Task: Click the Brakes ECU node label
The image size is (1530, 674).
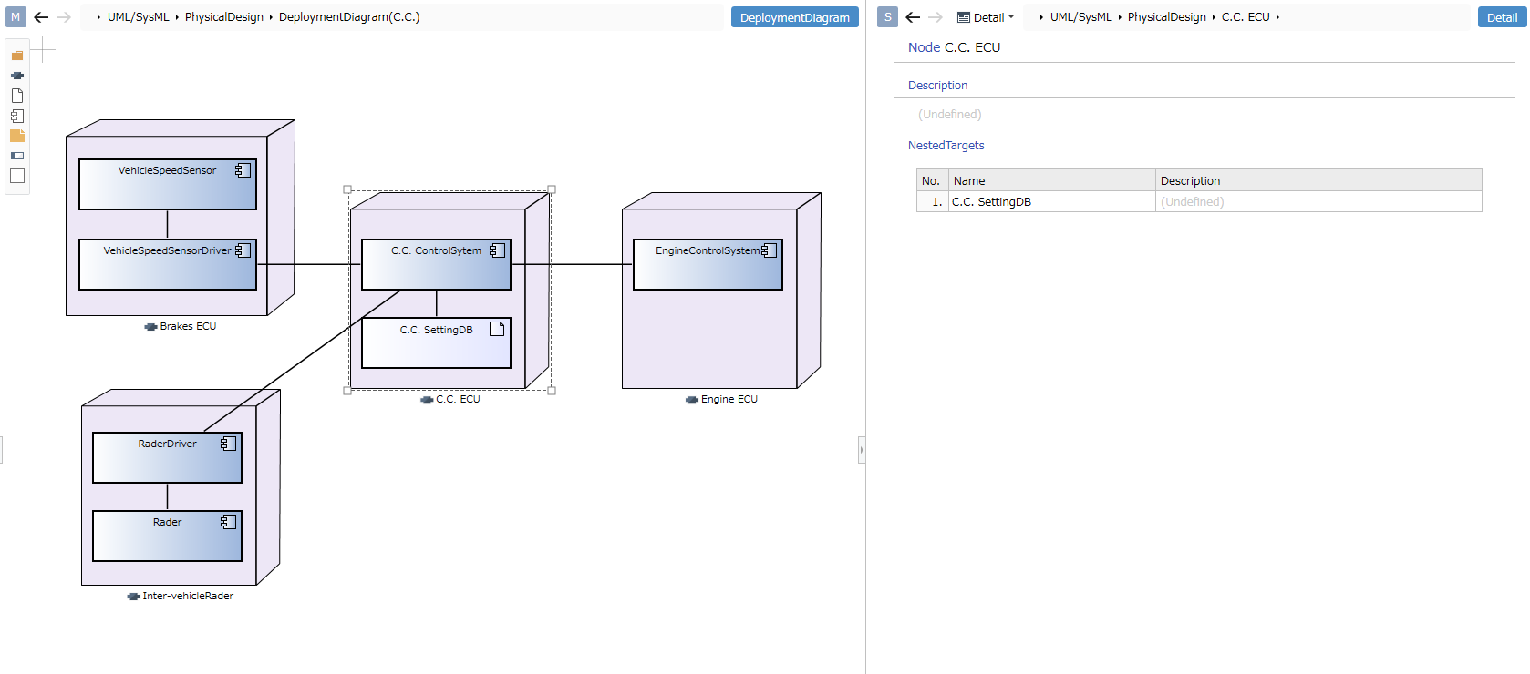Action: (188, 327)
